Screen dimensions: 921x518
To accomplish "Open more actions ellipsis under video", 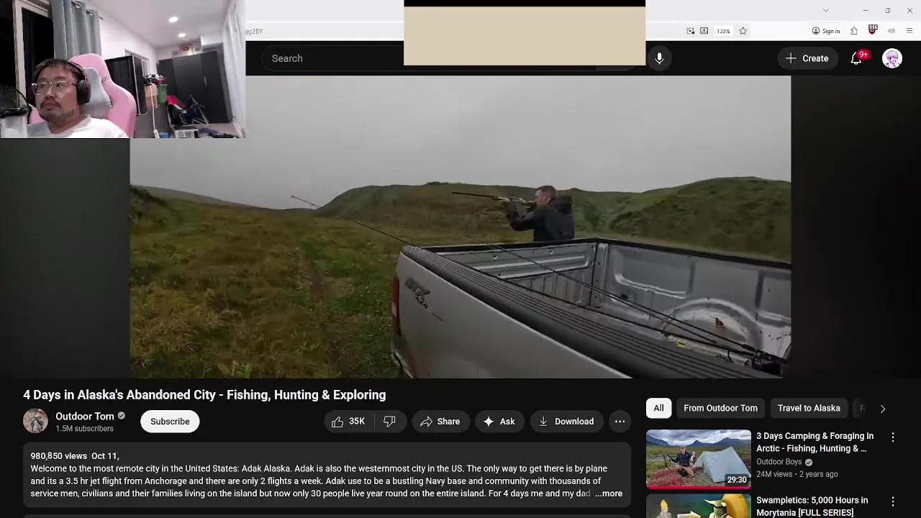I will (620, 422).
